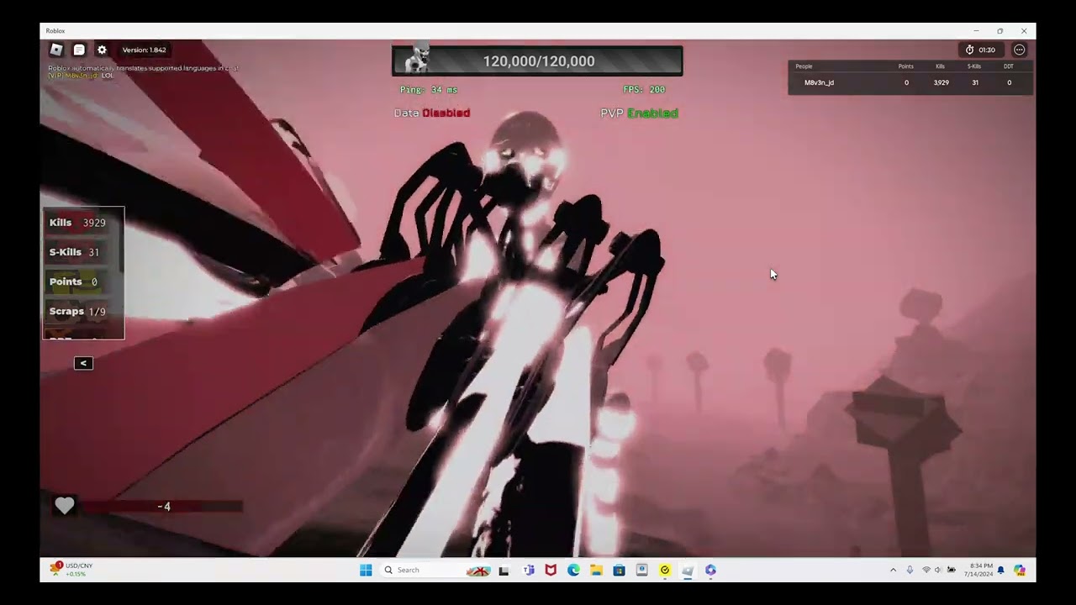This screenshot has height=605, width=1076.
Task: Toggle the PVP Enabled indicator
Action: coord(639,113)
